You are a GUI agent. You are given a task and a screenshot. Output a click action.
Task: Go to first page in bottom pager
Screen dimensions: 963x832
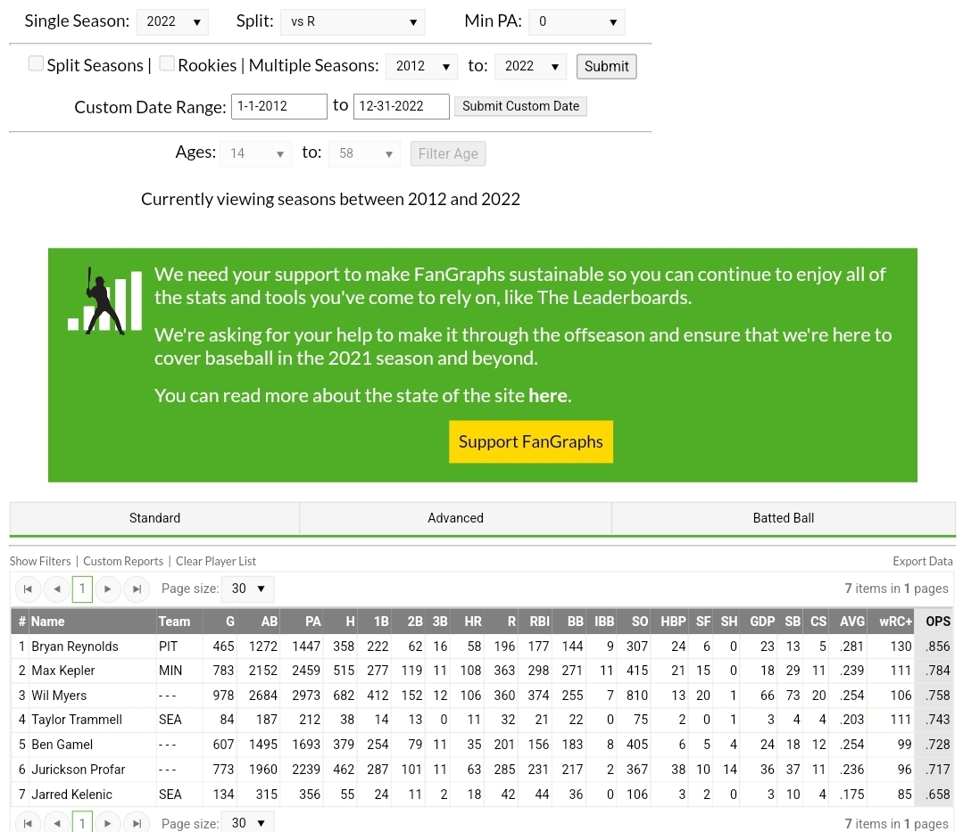click(x=28, y=823)
